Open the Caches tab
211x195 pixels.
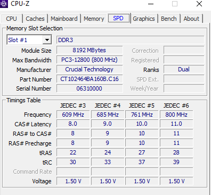(x=35, y=19)
